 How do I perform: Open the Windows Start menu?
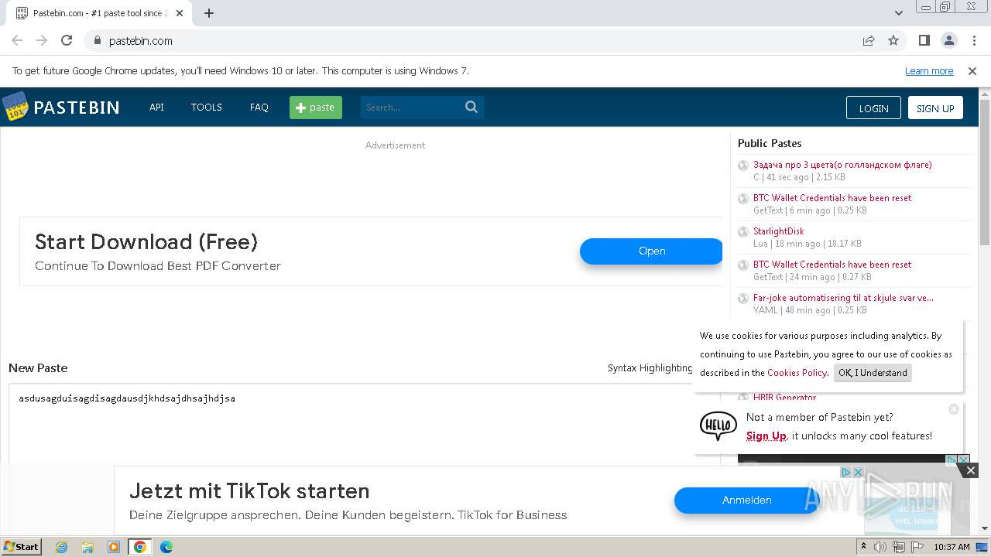(22, 547)
